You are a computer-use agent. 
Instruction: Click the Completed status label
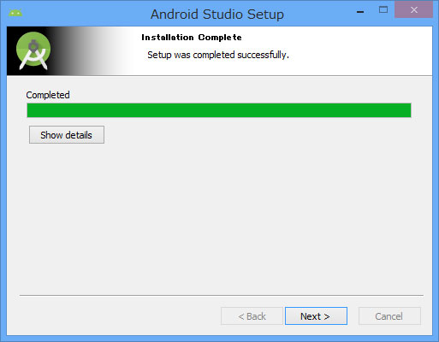48,95
